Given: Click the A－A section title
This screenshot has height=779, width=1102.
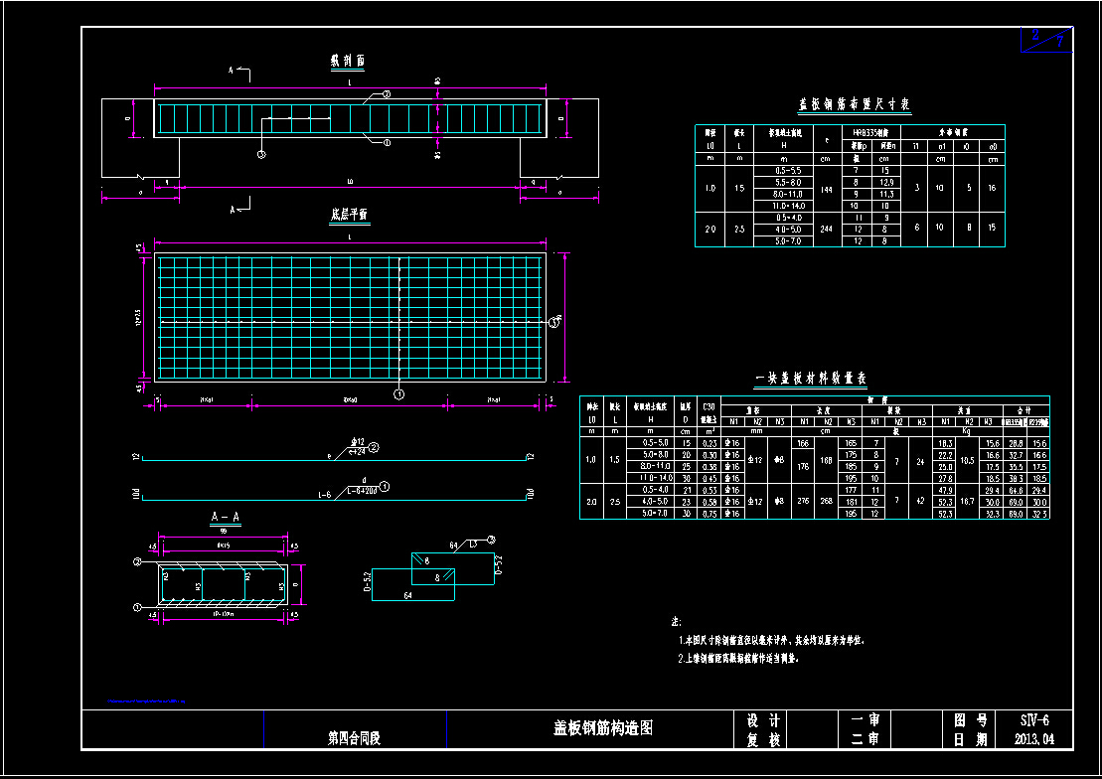Looking at the screenshot, I should [x=226, y=518].
